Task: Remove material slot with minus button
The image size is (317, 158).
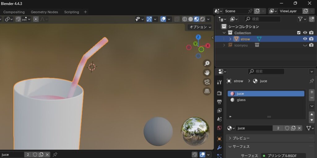Action: pos(312,98)
